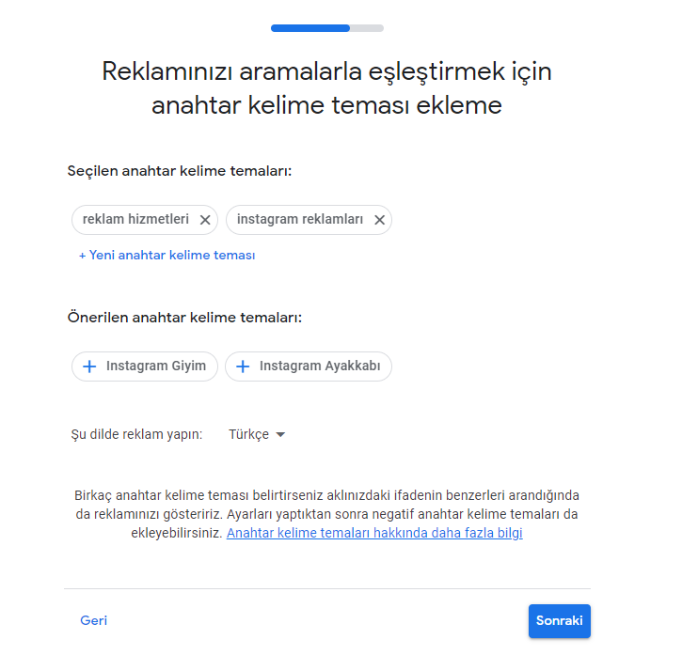
Task: Click the plus icon beside Instagram Giyim
Action: click(90, 366)
